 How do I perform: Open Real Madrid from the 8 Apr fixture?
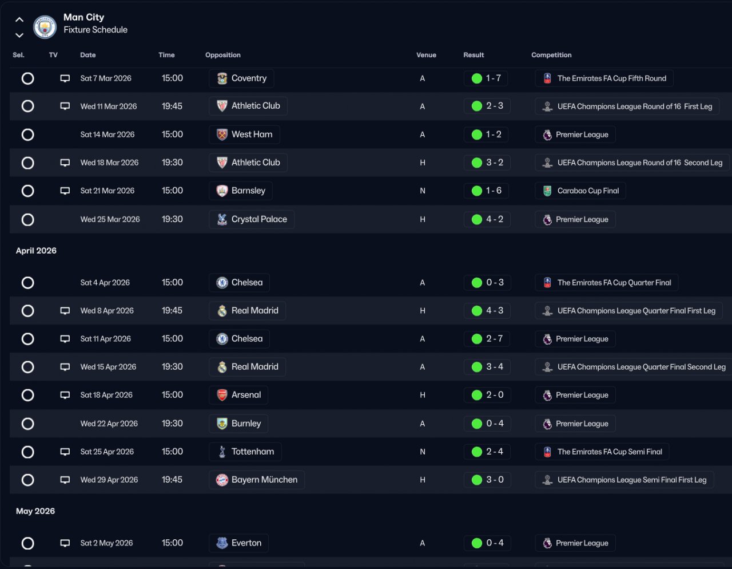coord(247,311)
